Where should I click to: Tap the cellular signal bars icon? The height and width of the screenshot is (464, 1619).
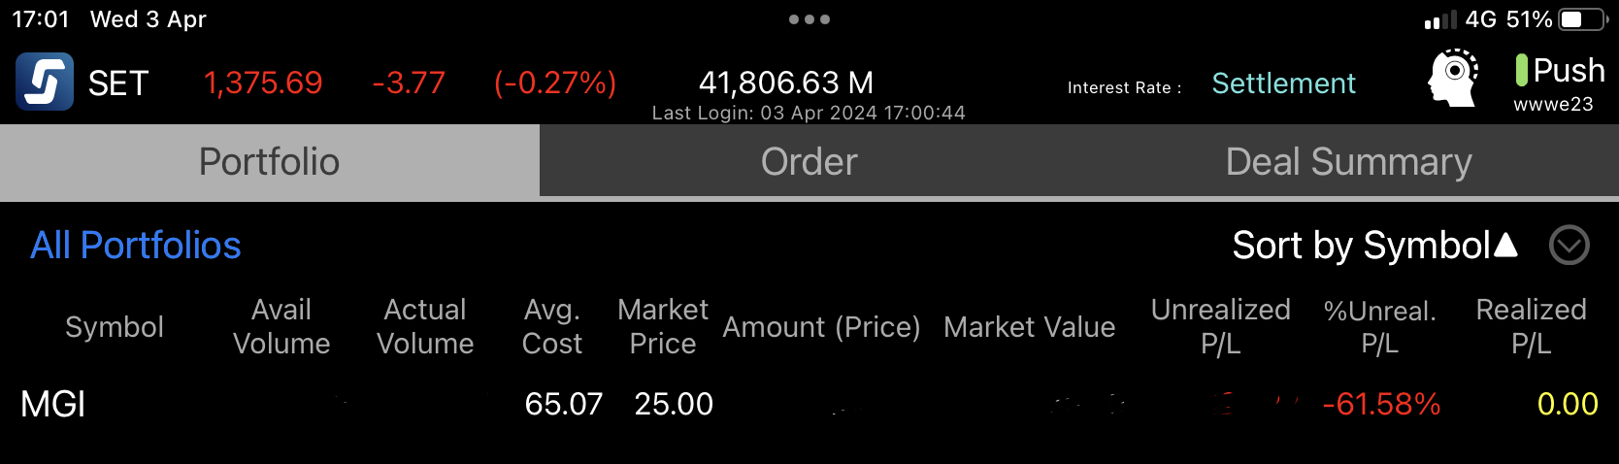(1440, 19)
